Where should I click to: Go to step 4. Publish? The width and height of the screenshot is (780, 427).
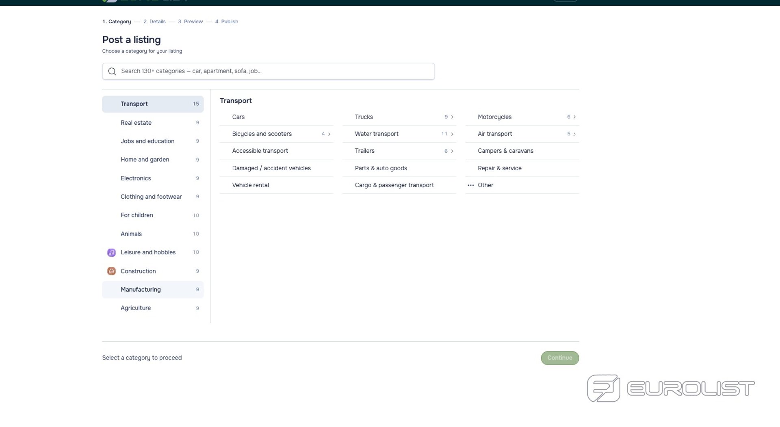[x=227, y=22]
